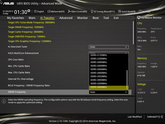
Task: Click Target Cache Frequency: 3800MHz text
Action: (x=26, y=32)
